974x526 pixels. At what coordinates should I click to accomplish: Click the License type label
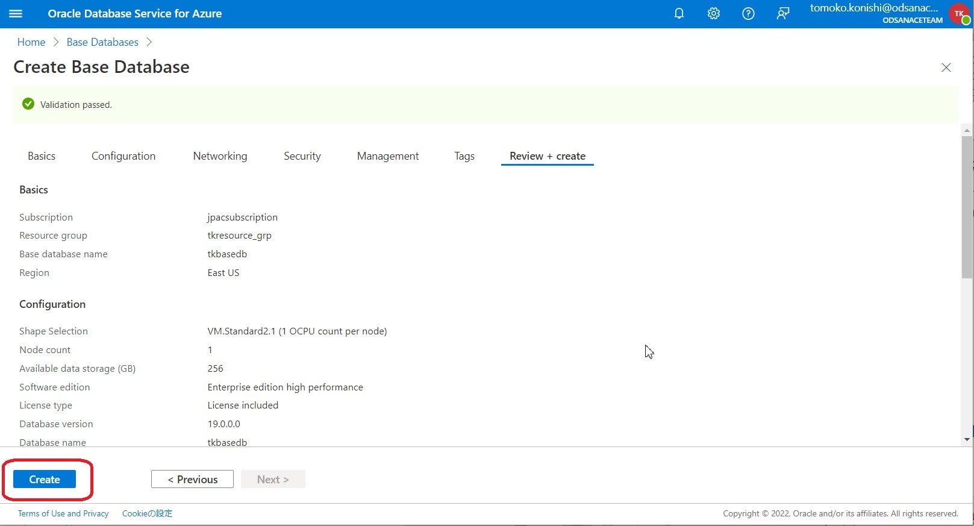[46, 405]
